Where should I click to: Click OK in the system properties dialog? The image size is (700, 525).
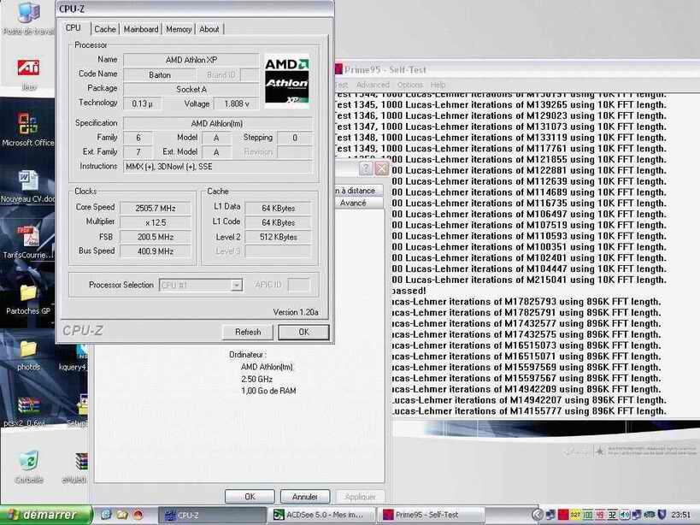click(x=250, y=497)
